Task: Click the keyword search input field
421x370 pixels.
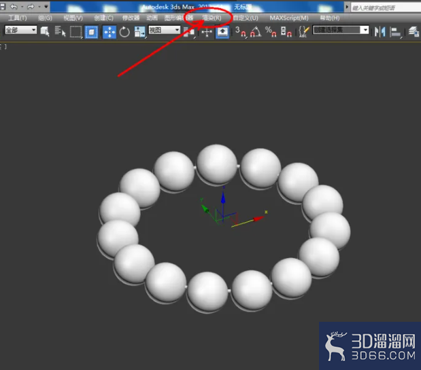Action: [386, 7]
